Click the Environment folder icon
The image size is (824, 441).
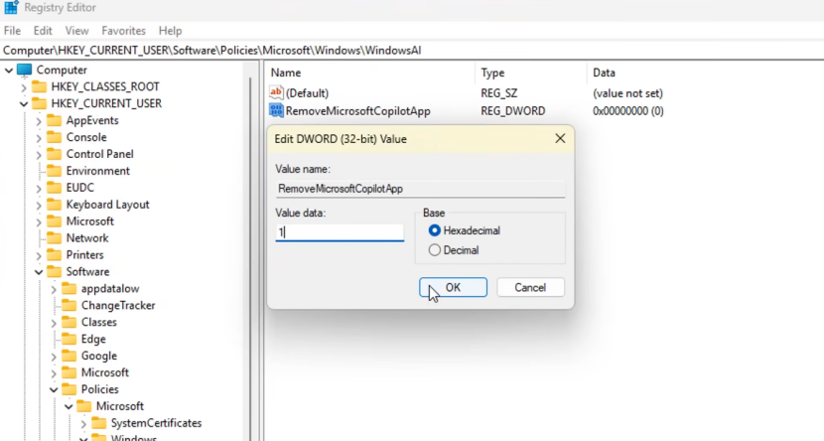54,171
